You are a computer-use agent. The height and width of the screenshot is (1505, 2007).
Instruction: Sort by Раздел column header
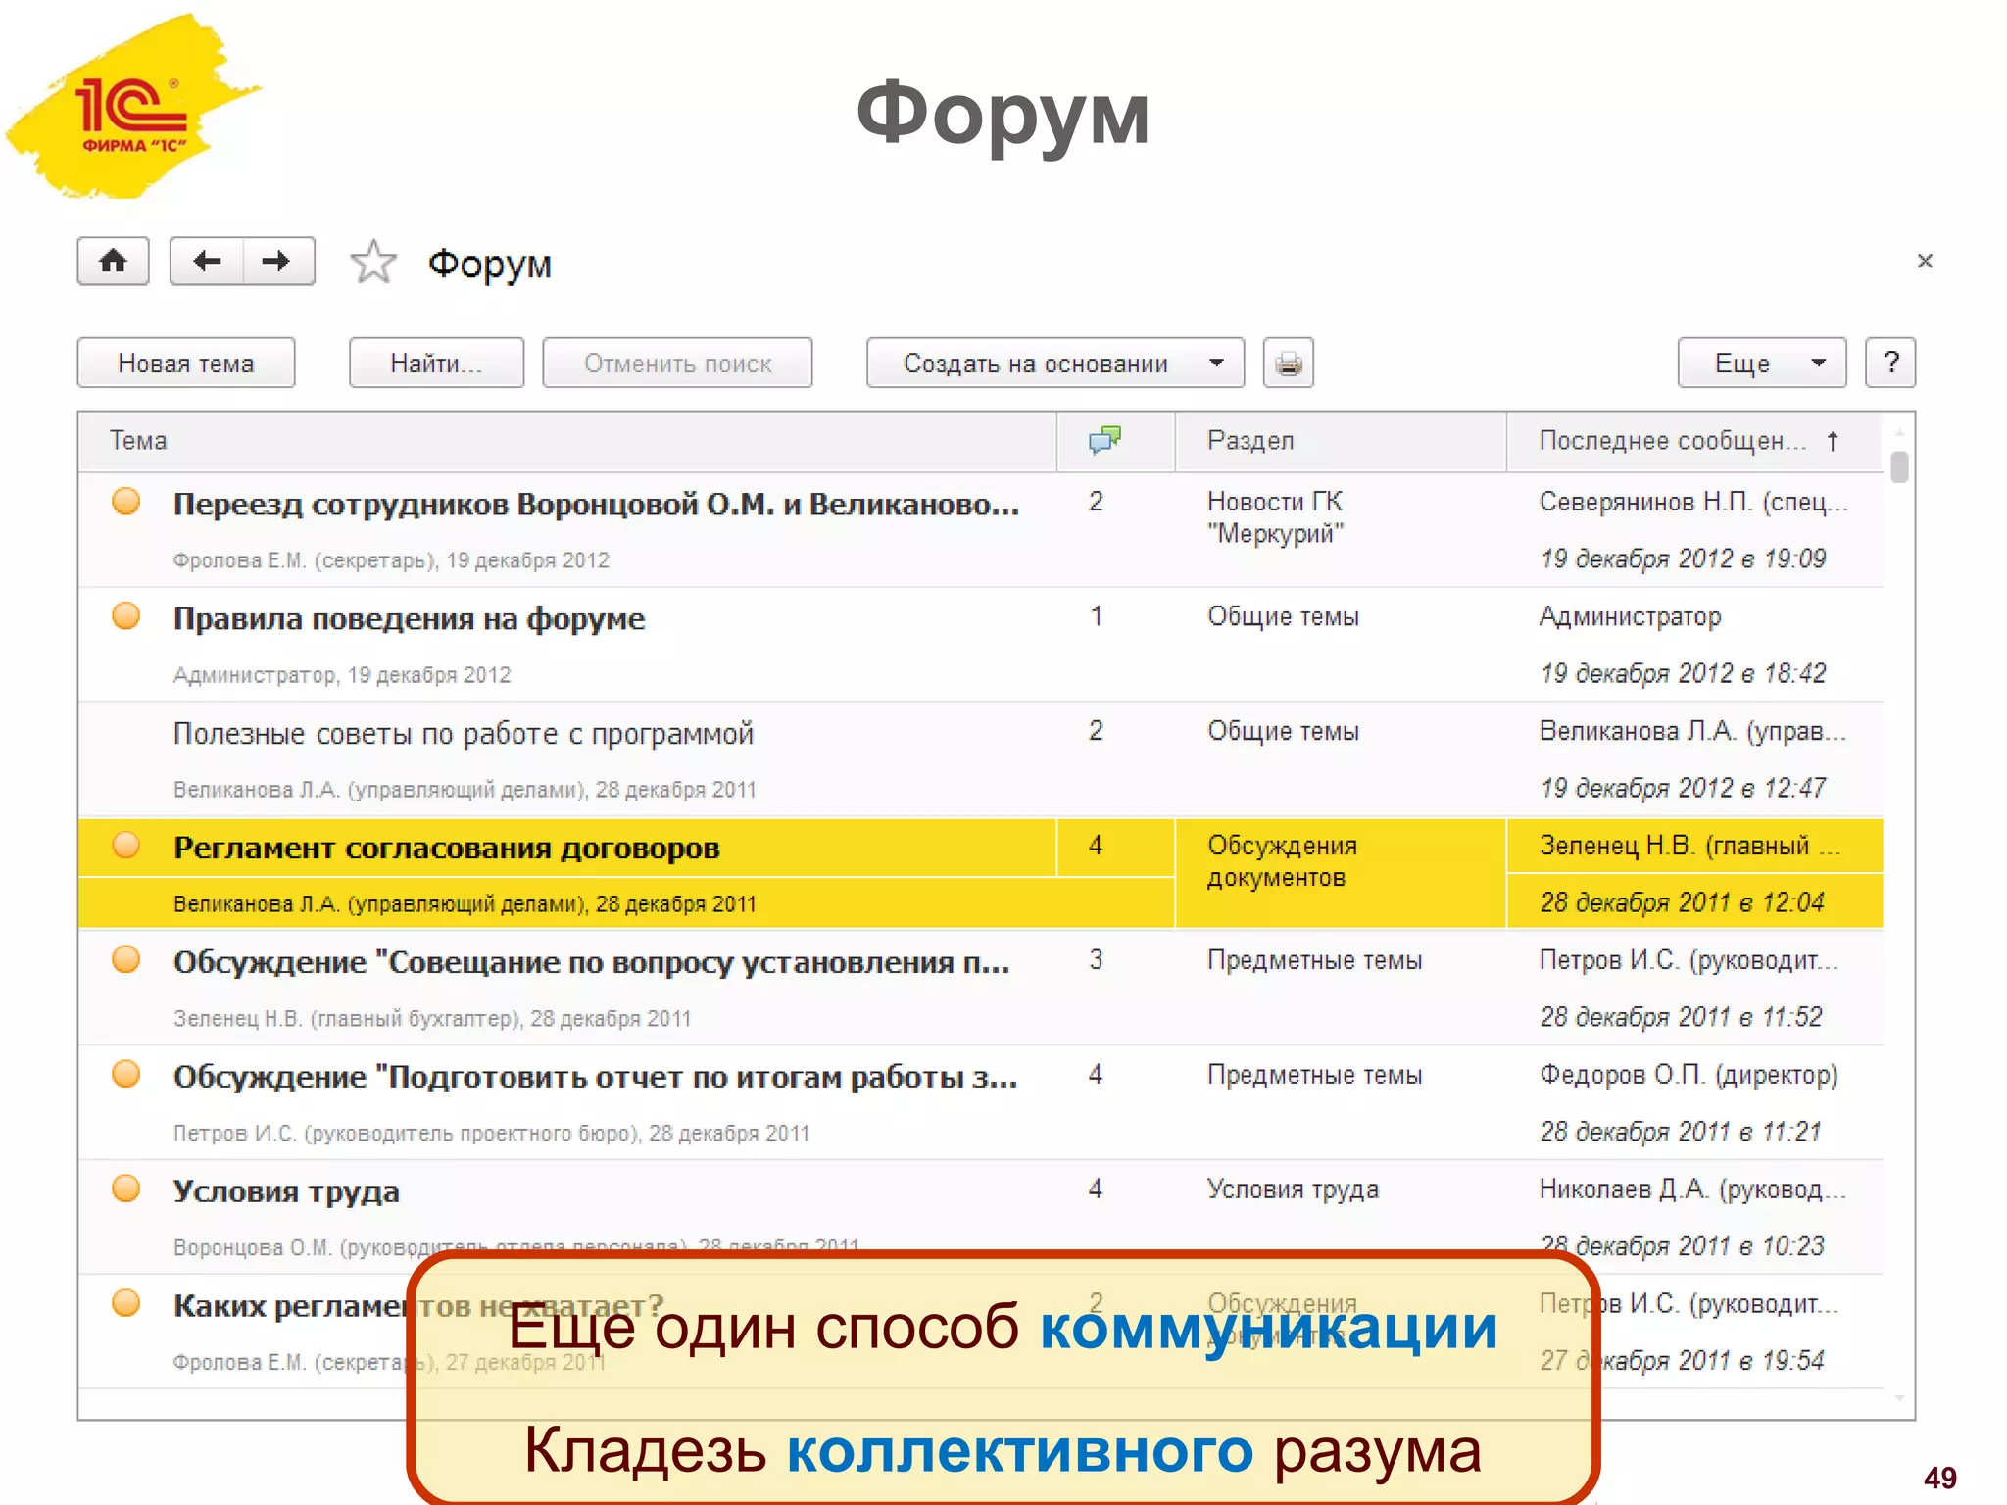(x=1340, y=441)
